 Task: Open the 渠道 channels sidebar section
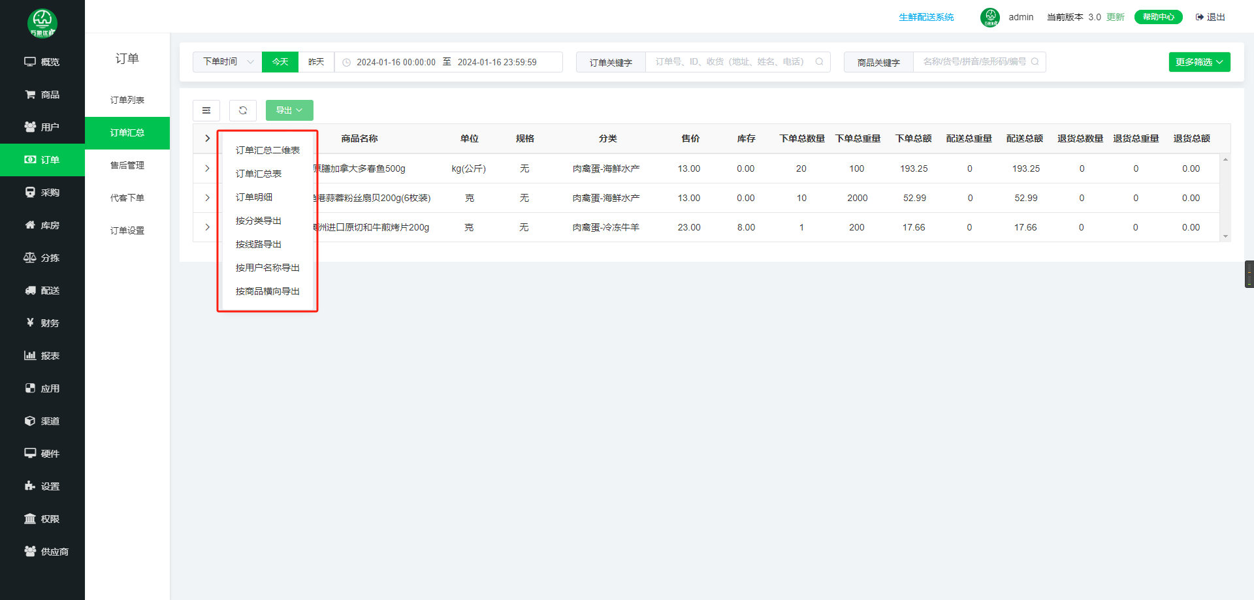(42, 421)
